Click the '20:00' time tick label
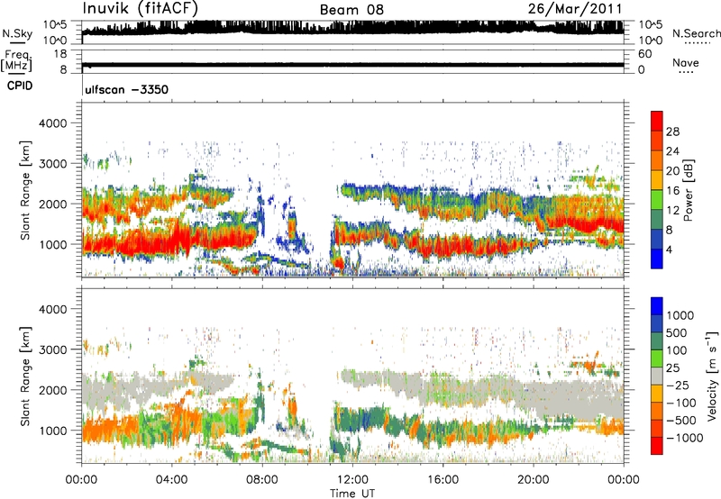Viewport: 721px width, 499px height. 534,480
